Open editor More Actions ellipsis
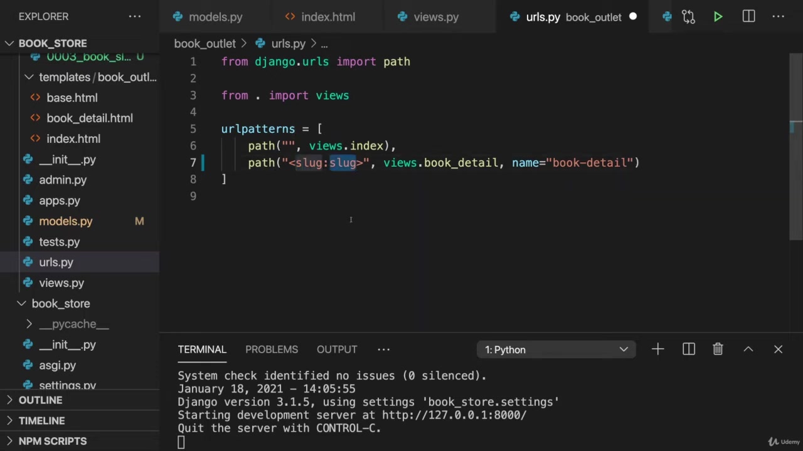Image resolution: width=803 pixels, height=451 pixels. pos(779,17)
